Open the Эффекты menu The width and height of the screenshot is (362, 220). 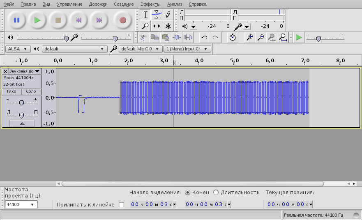point(150,4)
